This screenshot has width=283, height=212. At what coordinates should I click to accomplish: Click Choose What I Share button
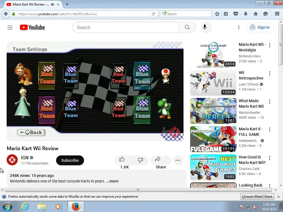pos(257,197)
